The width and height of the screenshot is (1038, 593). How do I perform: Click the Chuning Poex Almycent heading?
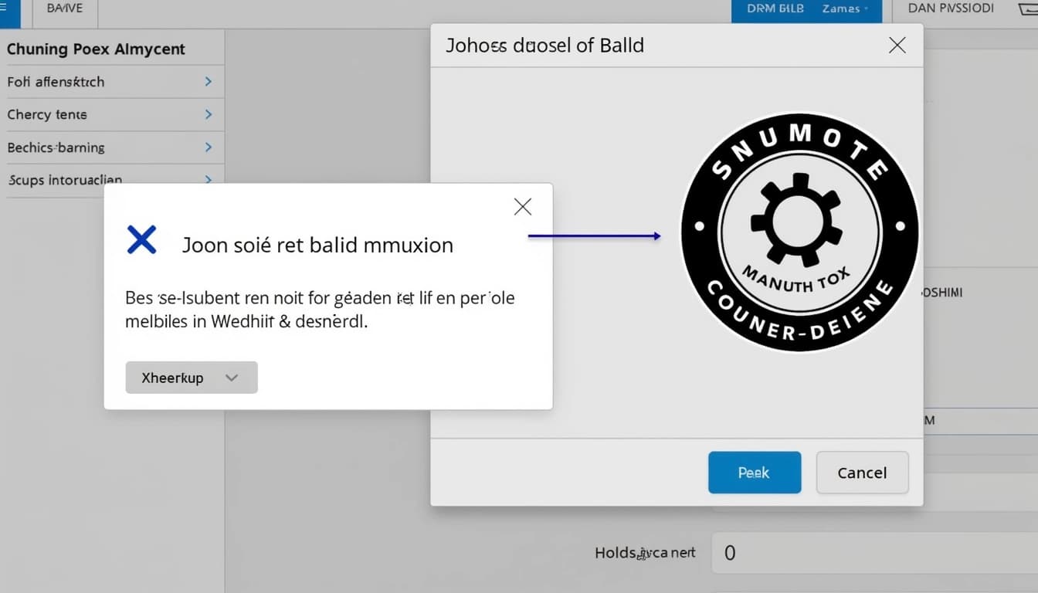pyautogui.click(x=96, y=49)
